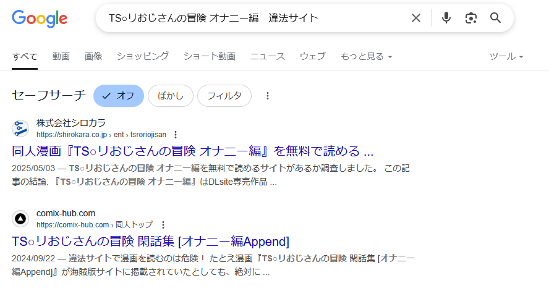Select SafeSearch フィルタ option
The height and width of the screenshot is (291, 549).
224,96
